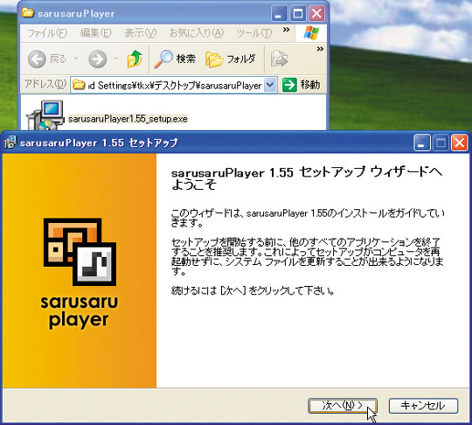
Task: Expand hidden toolbar buttons chevron
Action: point(320,49)
